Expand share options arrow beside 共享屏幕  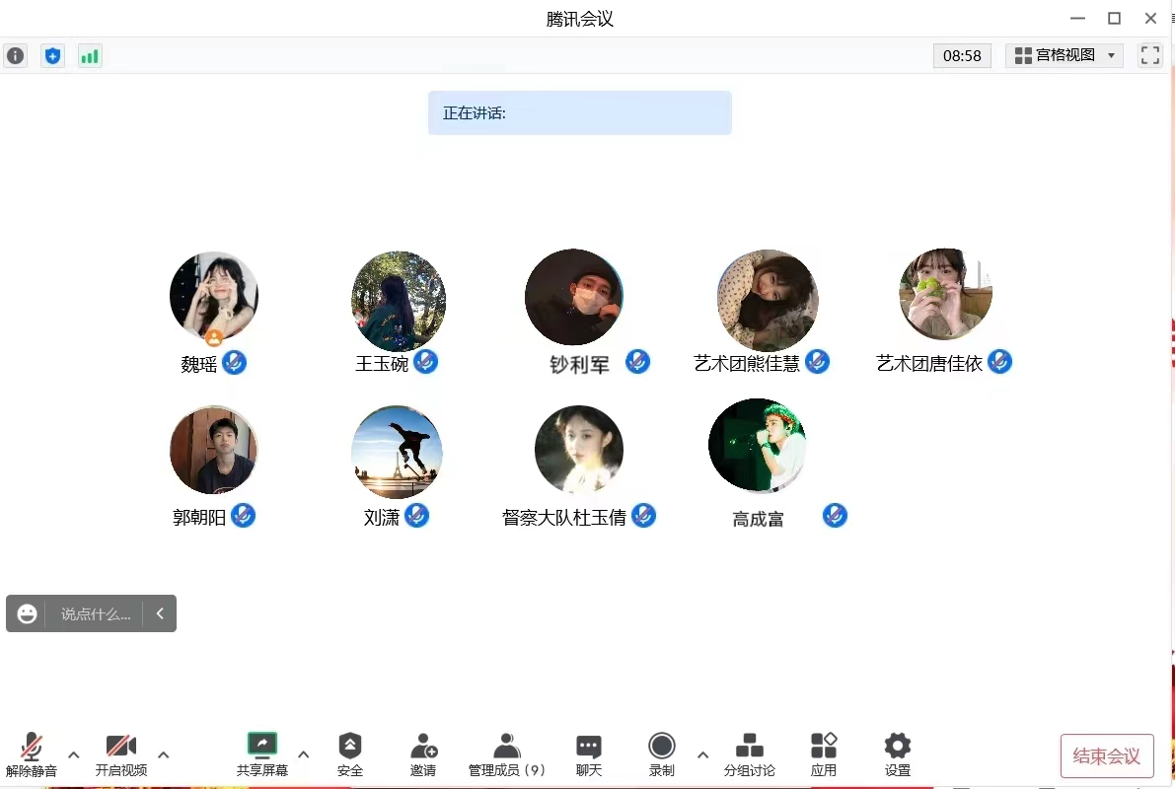point(304,754)
